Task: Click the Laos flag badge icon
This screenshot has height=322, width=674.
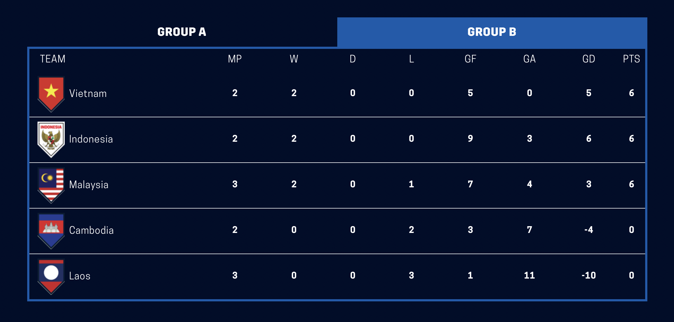Action: [51, 277]
